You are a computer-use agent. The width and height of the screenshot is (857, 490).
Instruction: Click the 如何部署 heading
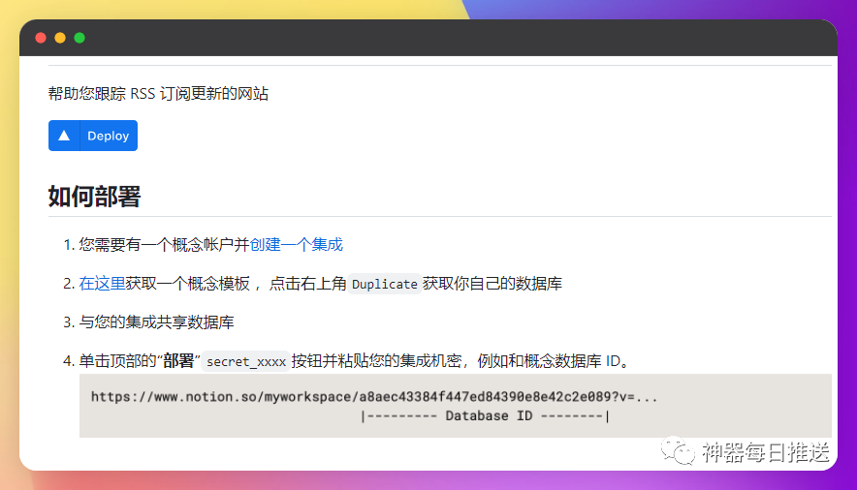tap(95, 197)
